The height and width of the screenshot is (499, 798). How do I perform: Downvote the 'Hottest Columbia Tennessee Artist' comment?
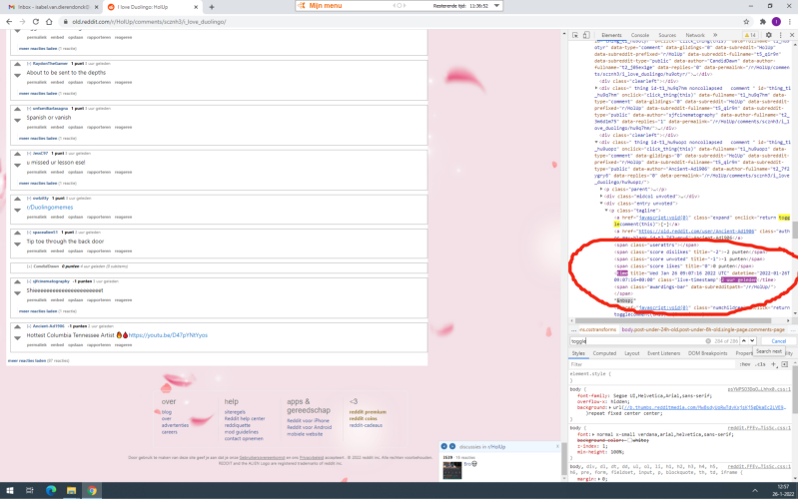click(17, 338)
